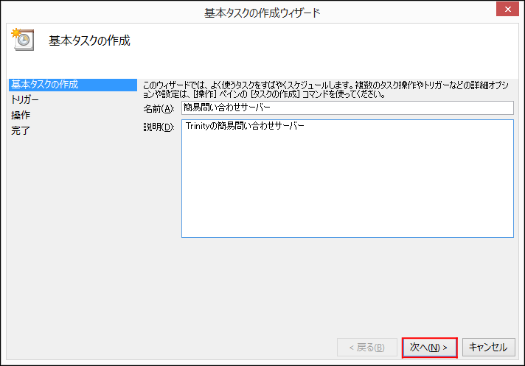Click into the 説明(D) description box

(x=347, y=178)
